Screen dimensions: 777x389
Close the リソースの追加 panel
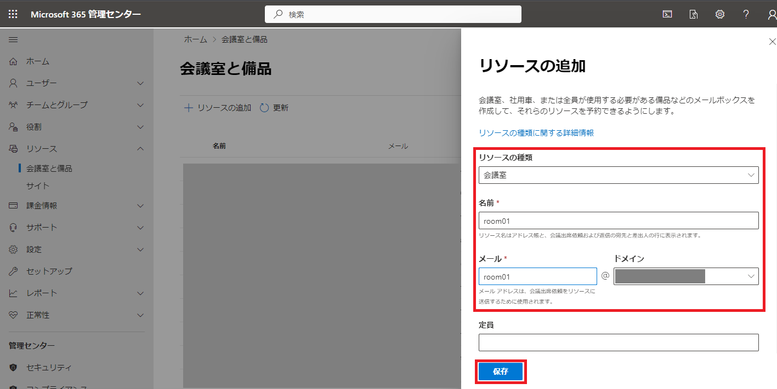point(773,42)
